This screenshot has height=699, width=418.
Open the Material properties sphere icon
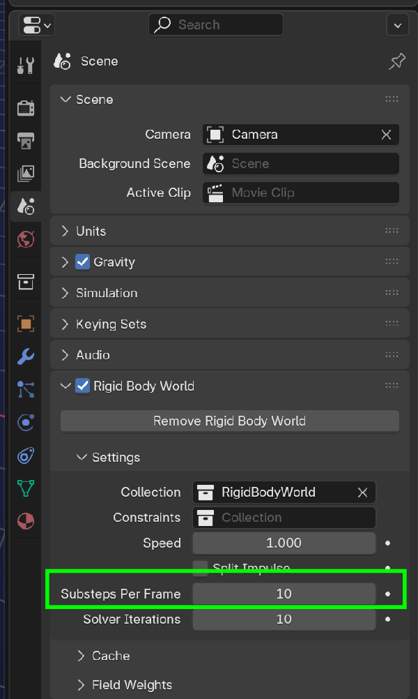[x=25, y=521]
